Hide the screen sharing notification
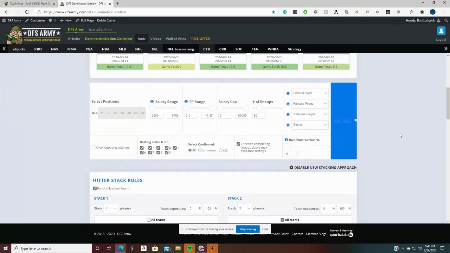Screen dimensions: 450x253 click(265, 229)
